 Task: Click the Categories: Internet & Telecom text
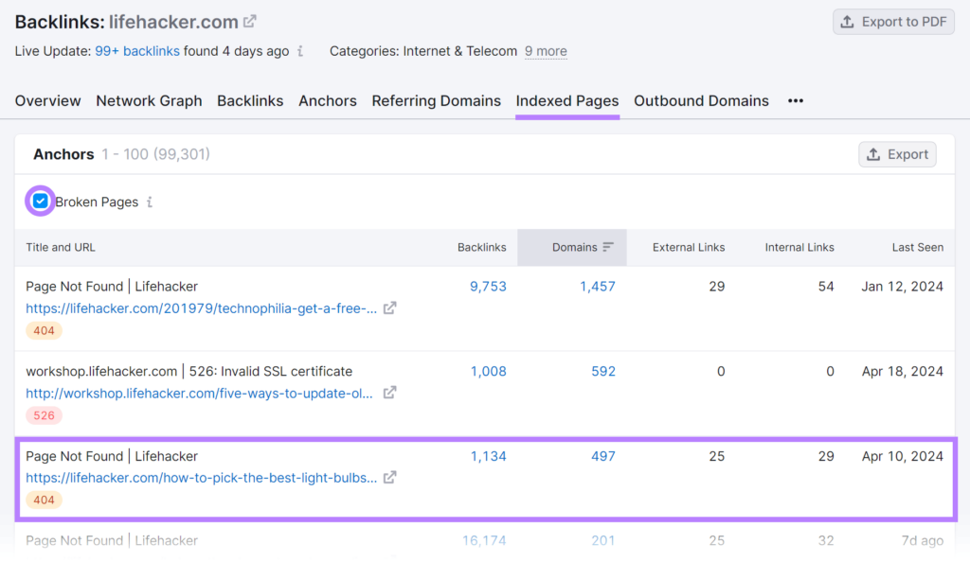pos(423,51)
